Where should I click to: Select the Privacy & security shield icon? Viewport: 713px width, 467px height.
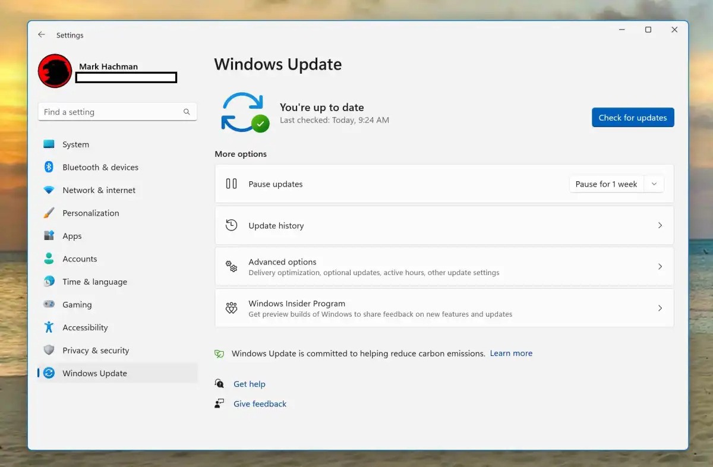tap(49, 350)
